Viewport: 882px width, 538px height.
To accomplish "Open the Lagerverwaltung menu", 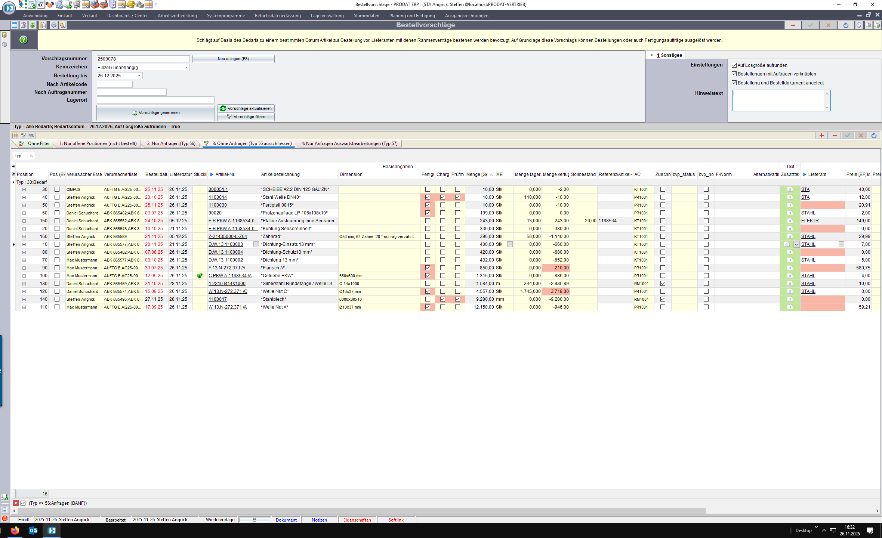I will 327,16.
